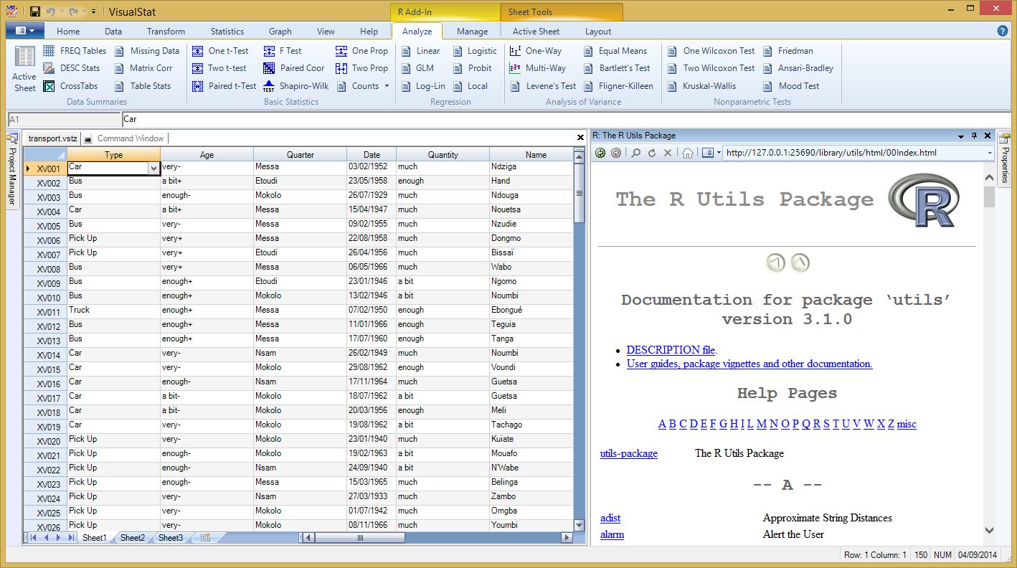Screen dimensions: 1017x568
Task: Run the F Test
Action: [x=283, y=51]
